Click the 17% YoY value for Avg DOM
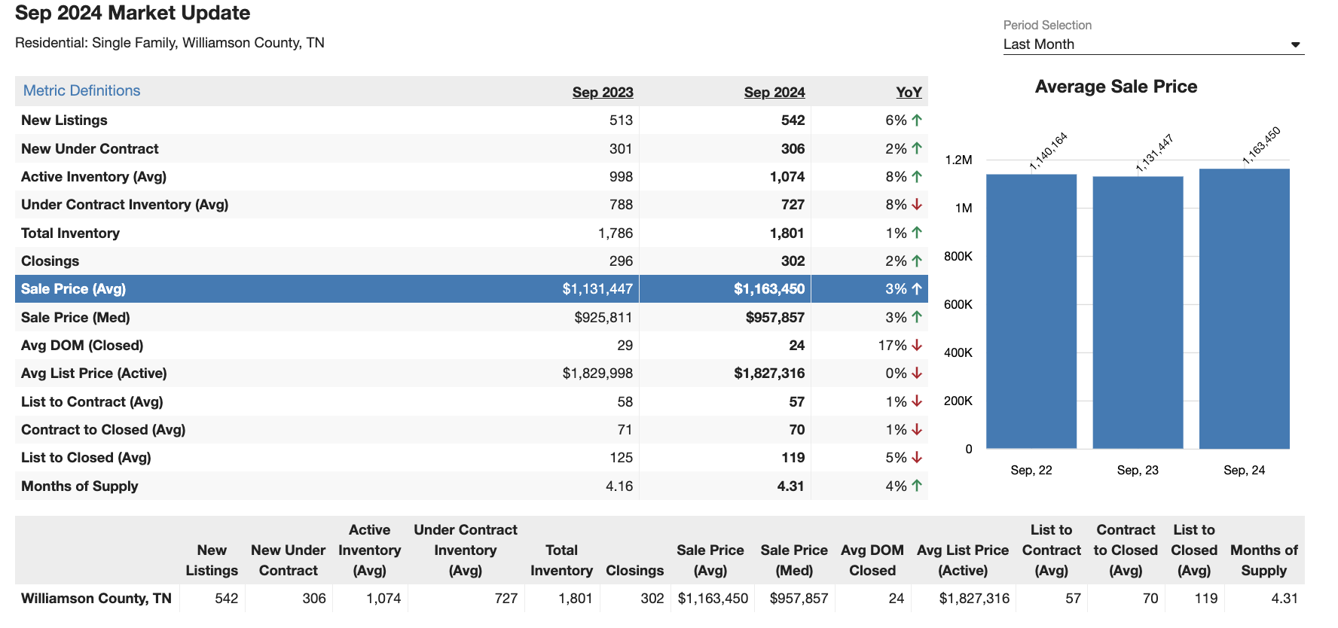The width and height of the screenshot is (1338, 628). click(x=893, y=346)
